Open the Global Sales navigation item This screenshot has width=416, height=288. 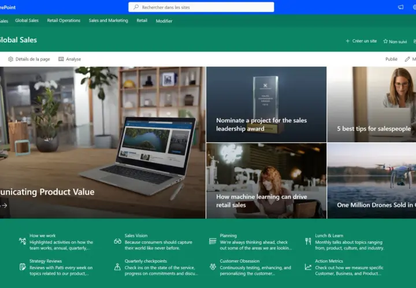coord(27,20)
